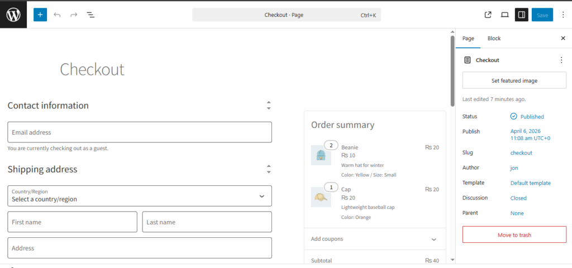
Task: Open the Country/Region dropdown
Action: click(x=140, y=196)
